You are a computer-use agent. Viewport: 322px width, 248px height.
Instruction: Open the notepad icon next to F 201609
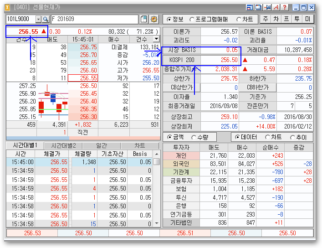tap(144, 19)
